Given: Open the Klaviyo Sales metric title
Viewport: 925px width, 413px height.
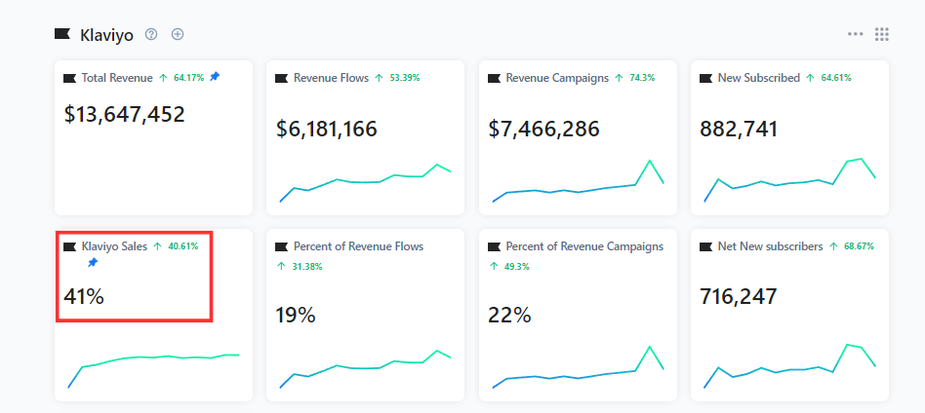Looking at the screenshot, I should tap(114, 246).
